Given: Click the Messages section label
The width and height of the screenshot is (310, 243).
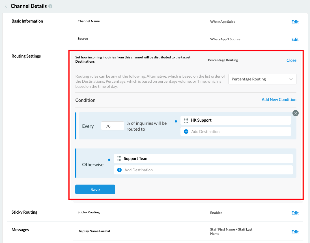Looking at the screenshot, I should pos(20,230).
